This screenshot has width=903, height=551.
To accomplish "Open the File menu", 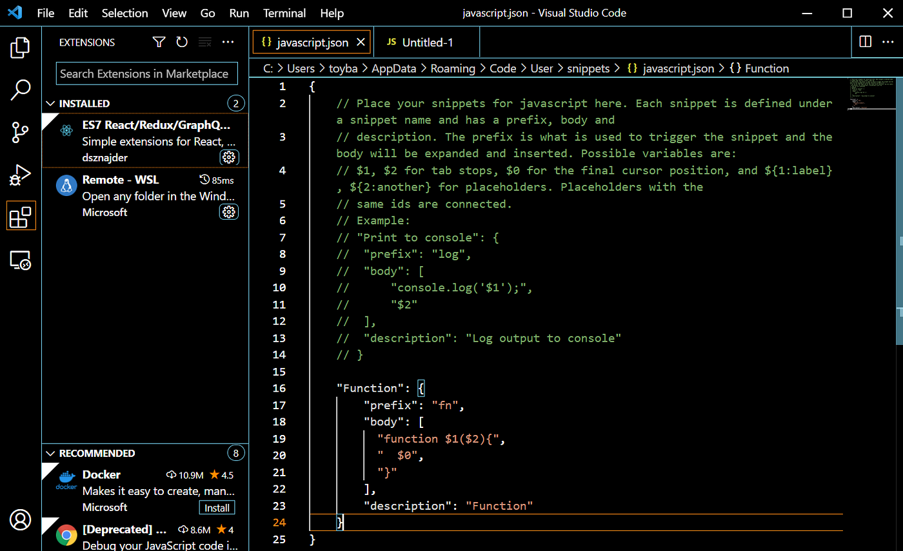I will pos(46,13).
